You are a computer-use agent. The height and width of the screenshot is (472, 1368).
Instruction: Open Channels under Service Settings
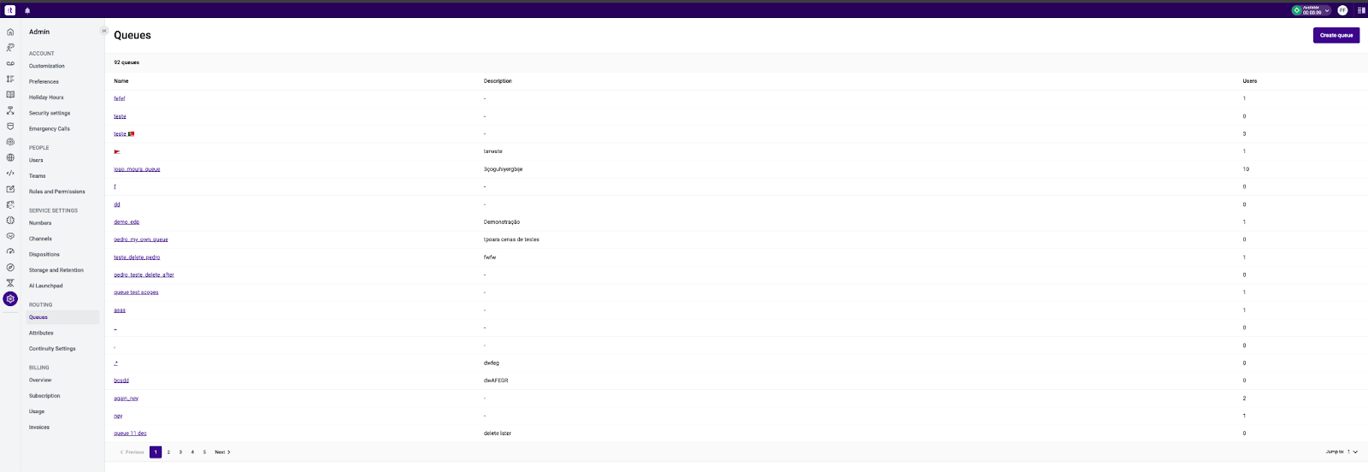[40, 239]
